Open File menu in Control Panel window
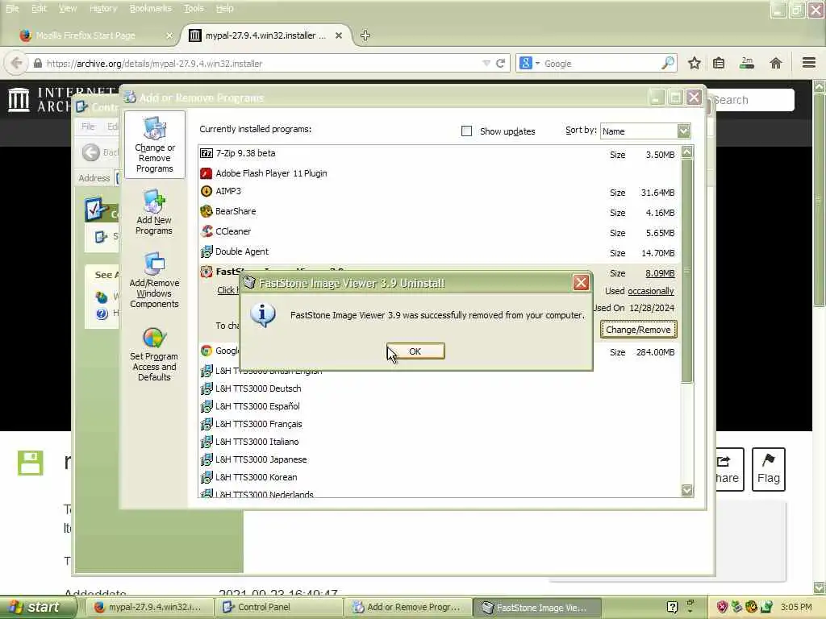 88,127
